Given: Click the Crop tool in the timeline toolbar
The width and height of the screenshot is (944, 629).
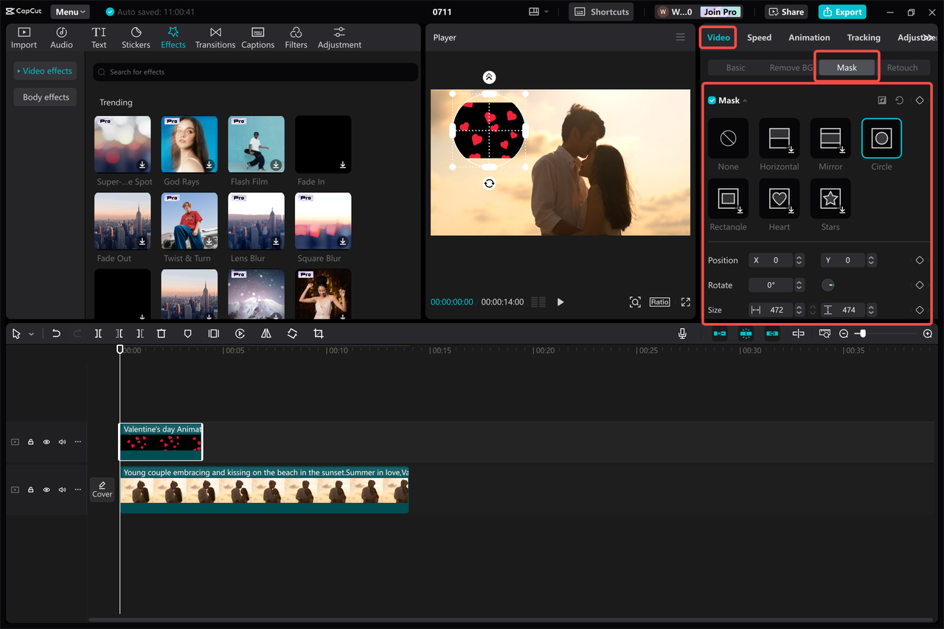Looking at the screenshot, I should 318,333.
